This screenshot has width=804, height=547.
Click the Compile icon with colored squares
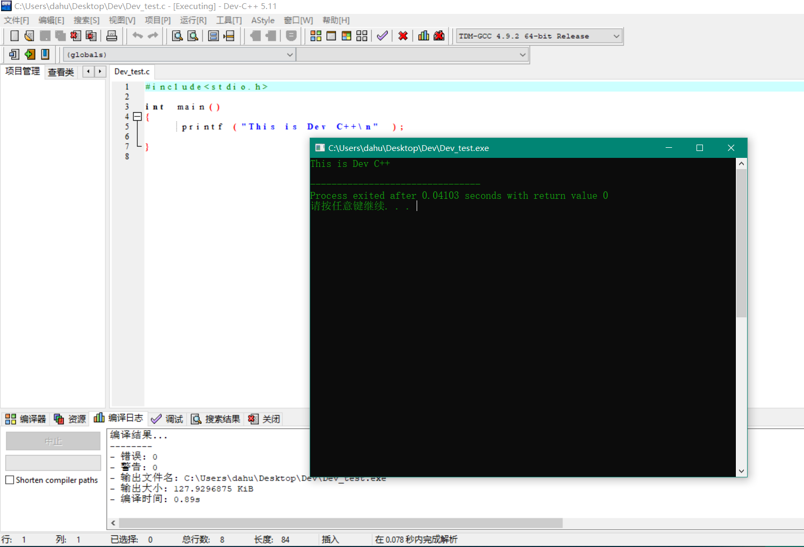pyautogui.click(x=316, y=36)
